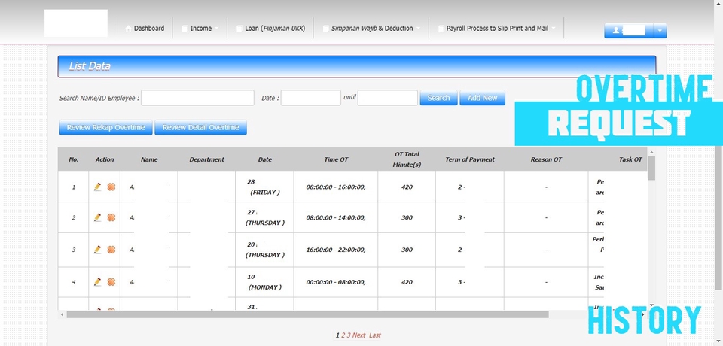Edit row 2 with the pencil icon
Viewport: 723px width, 346px height.
click(x=97, y=217)
